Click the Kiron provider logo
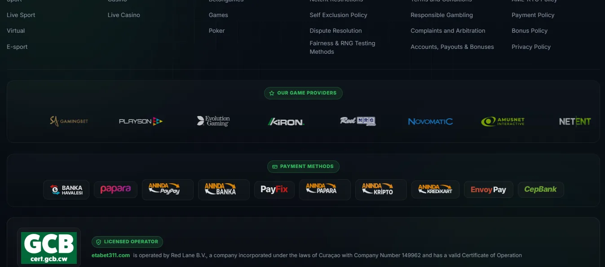 [286, 121]
